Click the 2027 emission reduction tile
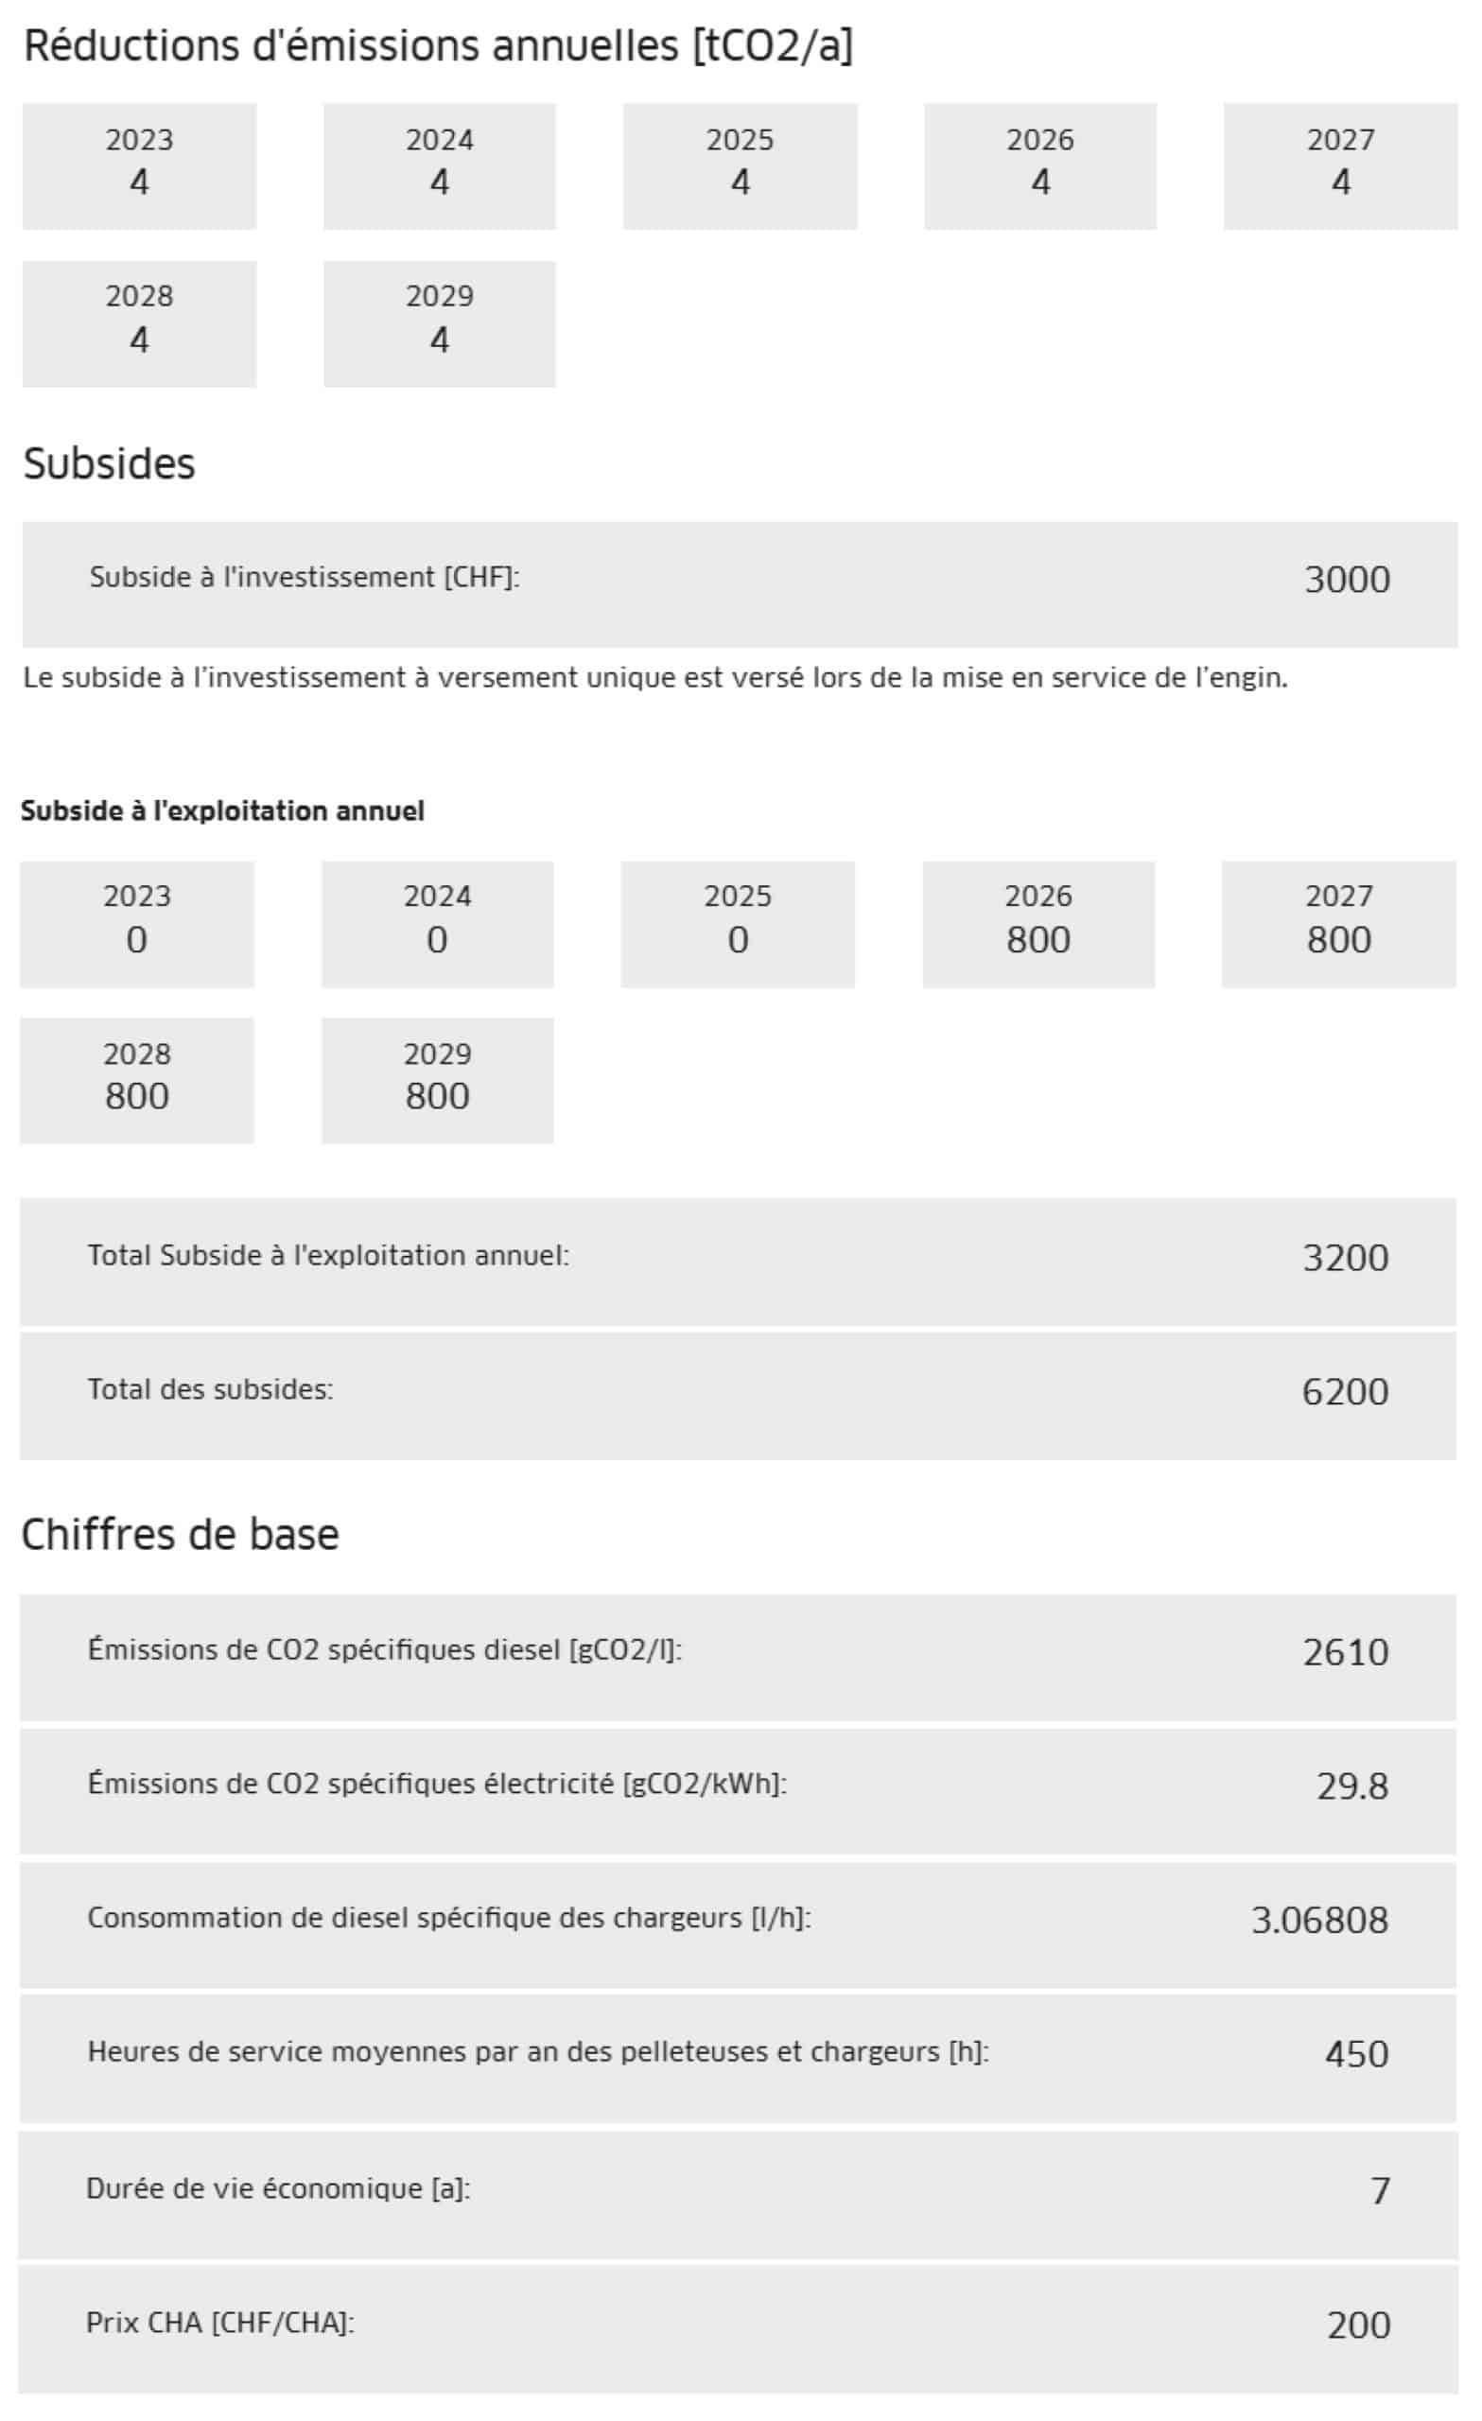The height and width of the screenshot is (2421, 1482). pos(1340,166)
